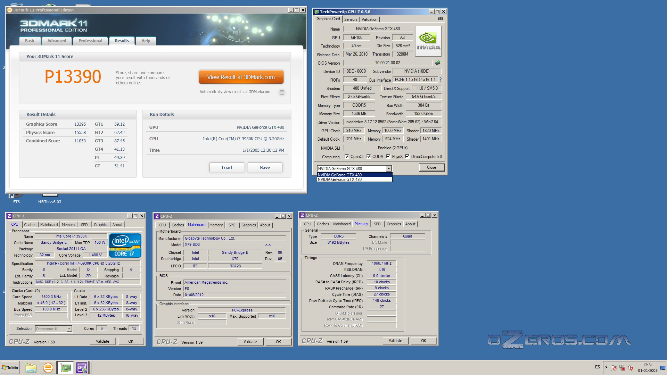Click the title bar icon of the CPU-Z Mainboard window
Screen dimensions: 667x375
tap(157, 216)
